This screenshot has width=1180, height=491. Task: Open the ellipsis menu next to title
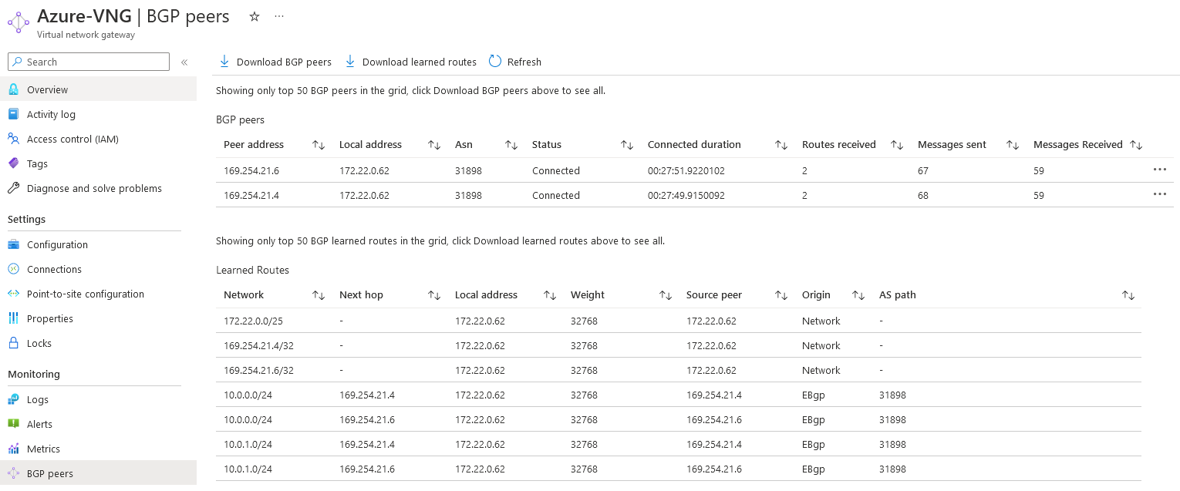pyautogui.click(x=279, y=16)
